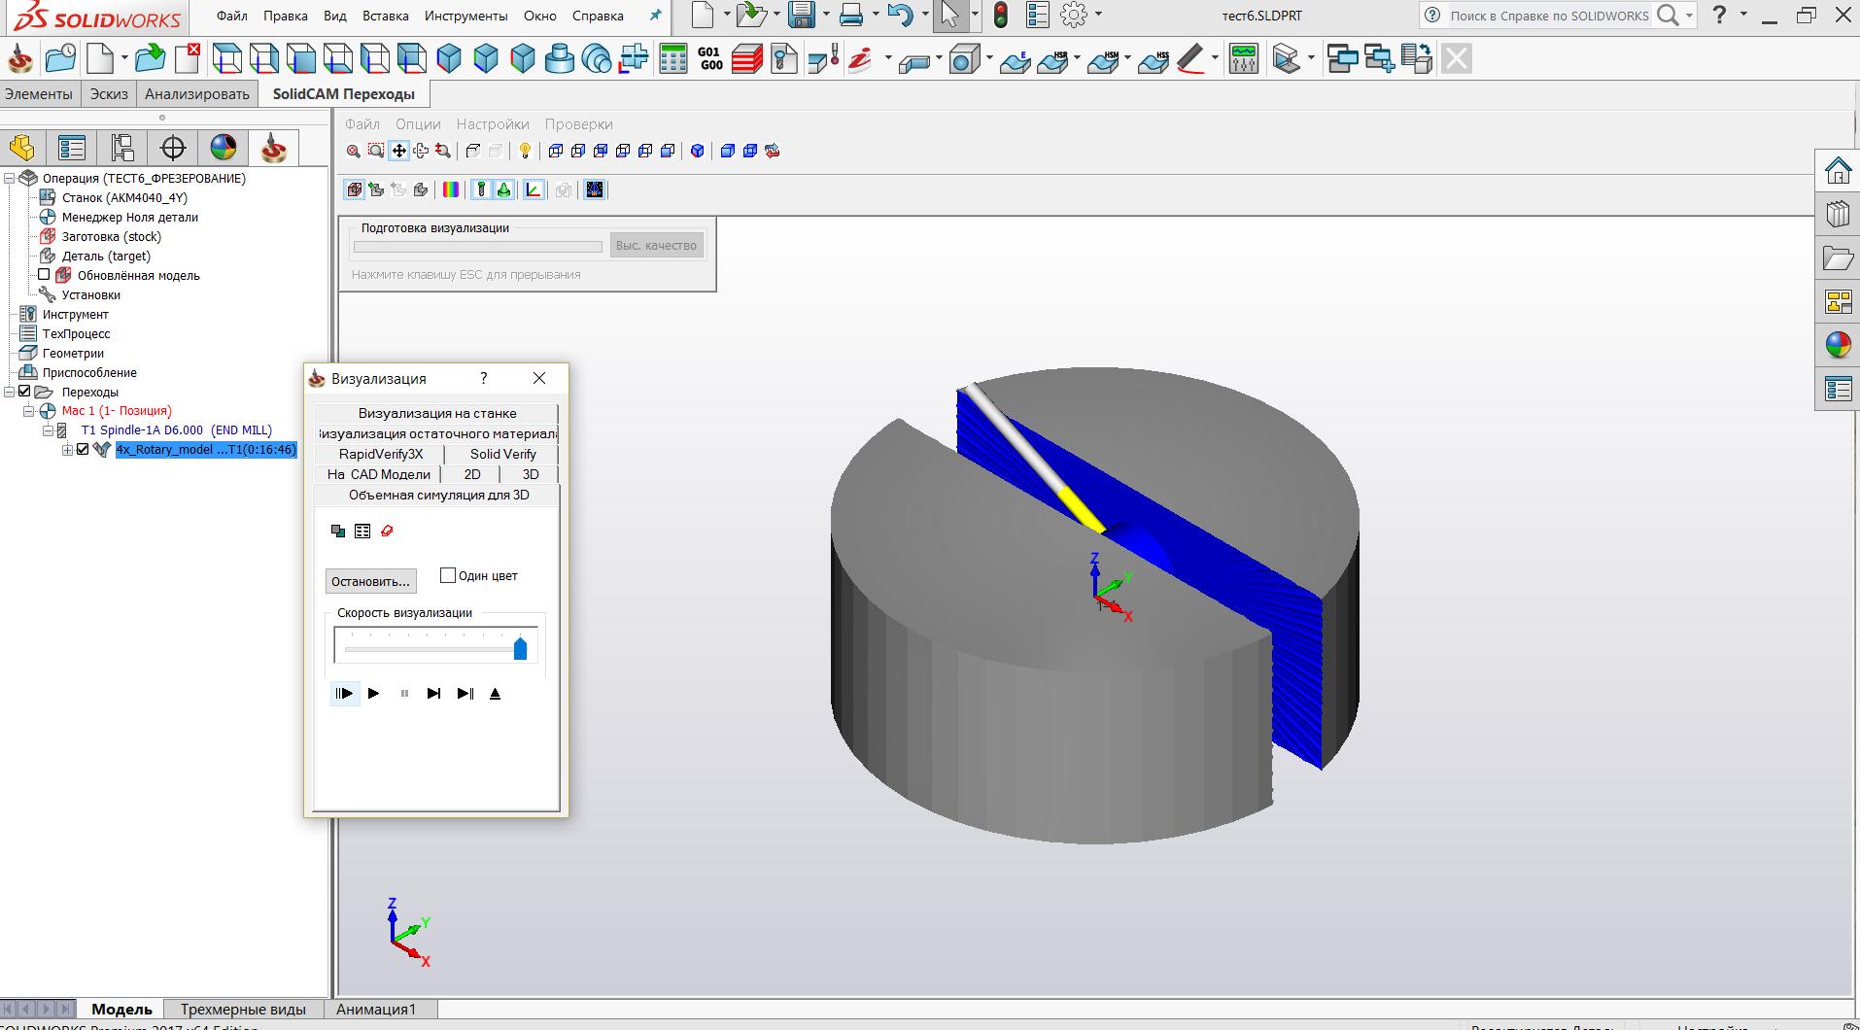Open the 'Инструменты' menu
The image size is (1860, 1030).
click(465, 16)
